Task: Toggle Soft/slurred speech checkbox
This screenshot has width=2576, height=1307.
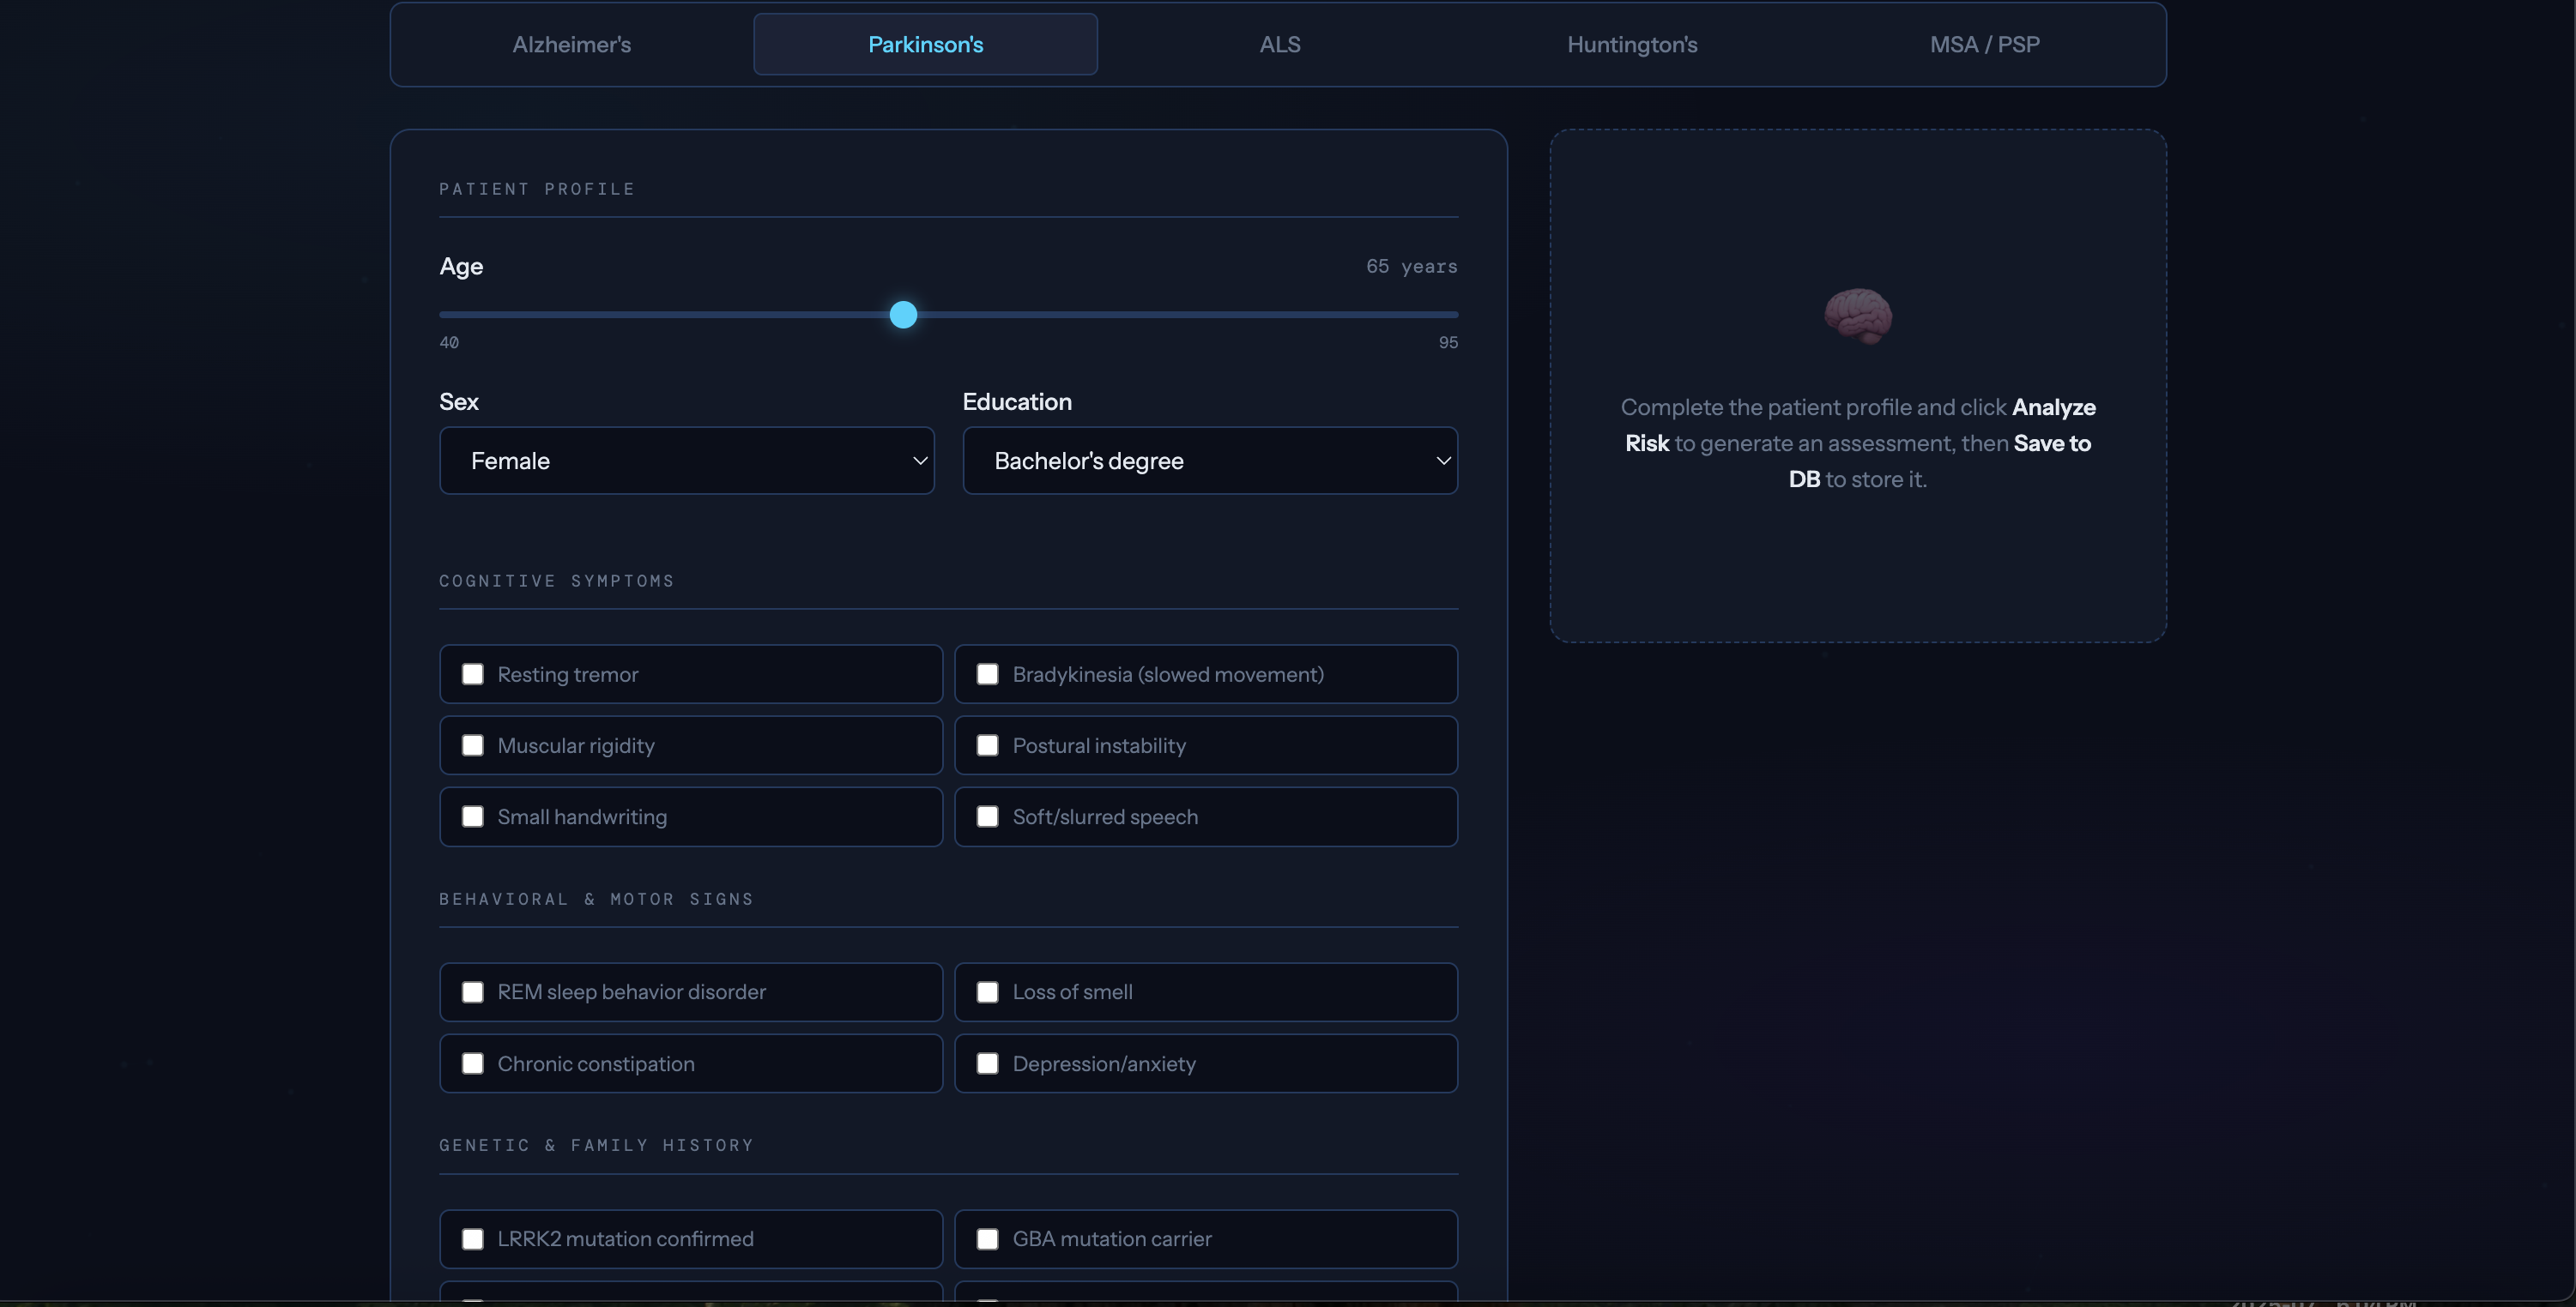Action: 987,816
